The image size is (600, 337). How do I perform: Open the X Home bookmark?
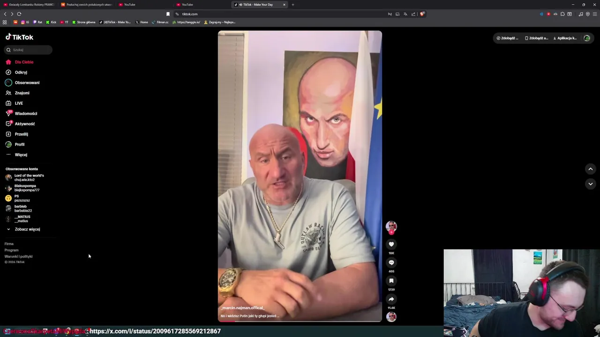[142, 22]
